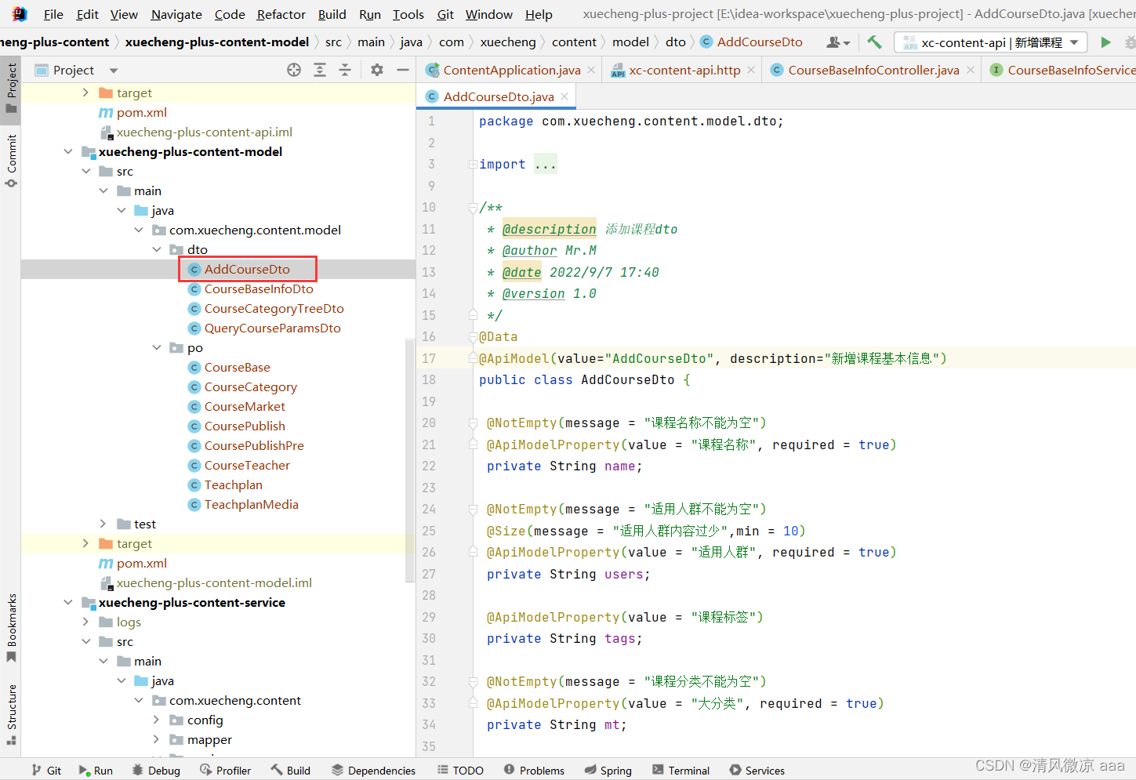Collapse the po package folder
This screenshot has height=780, width=1136.
[x=157, y=348]
